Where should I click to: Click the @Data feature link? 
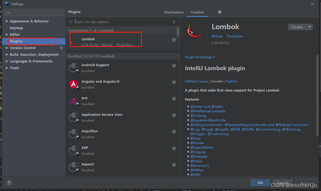[x=195, y=138]
